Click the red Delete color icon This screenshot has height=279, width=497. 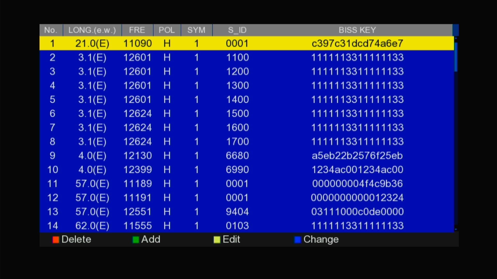point(56,240)
